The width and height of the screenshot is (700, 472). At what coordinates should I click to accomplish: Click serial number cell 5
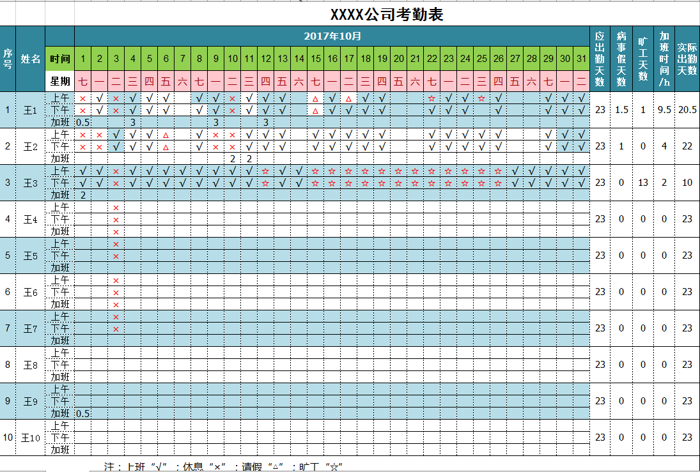coord(8,255)
